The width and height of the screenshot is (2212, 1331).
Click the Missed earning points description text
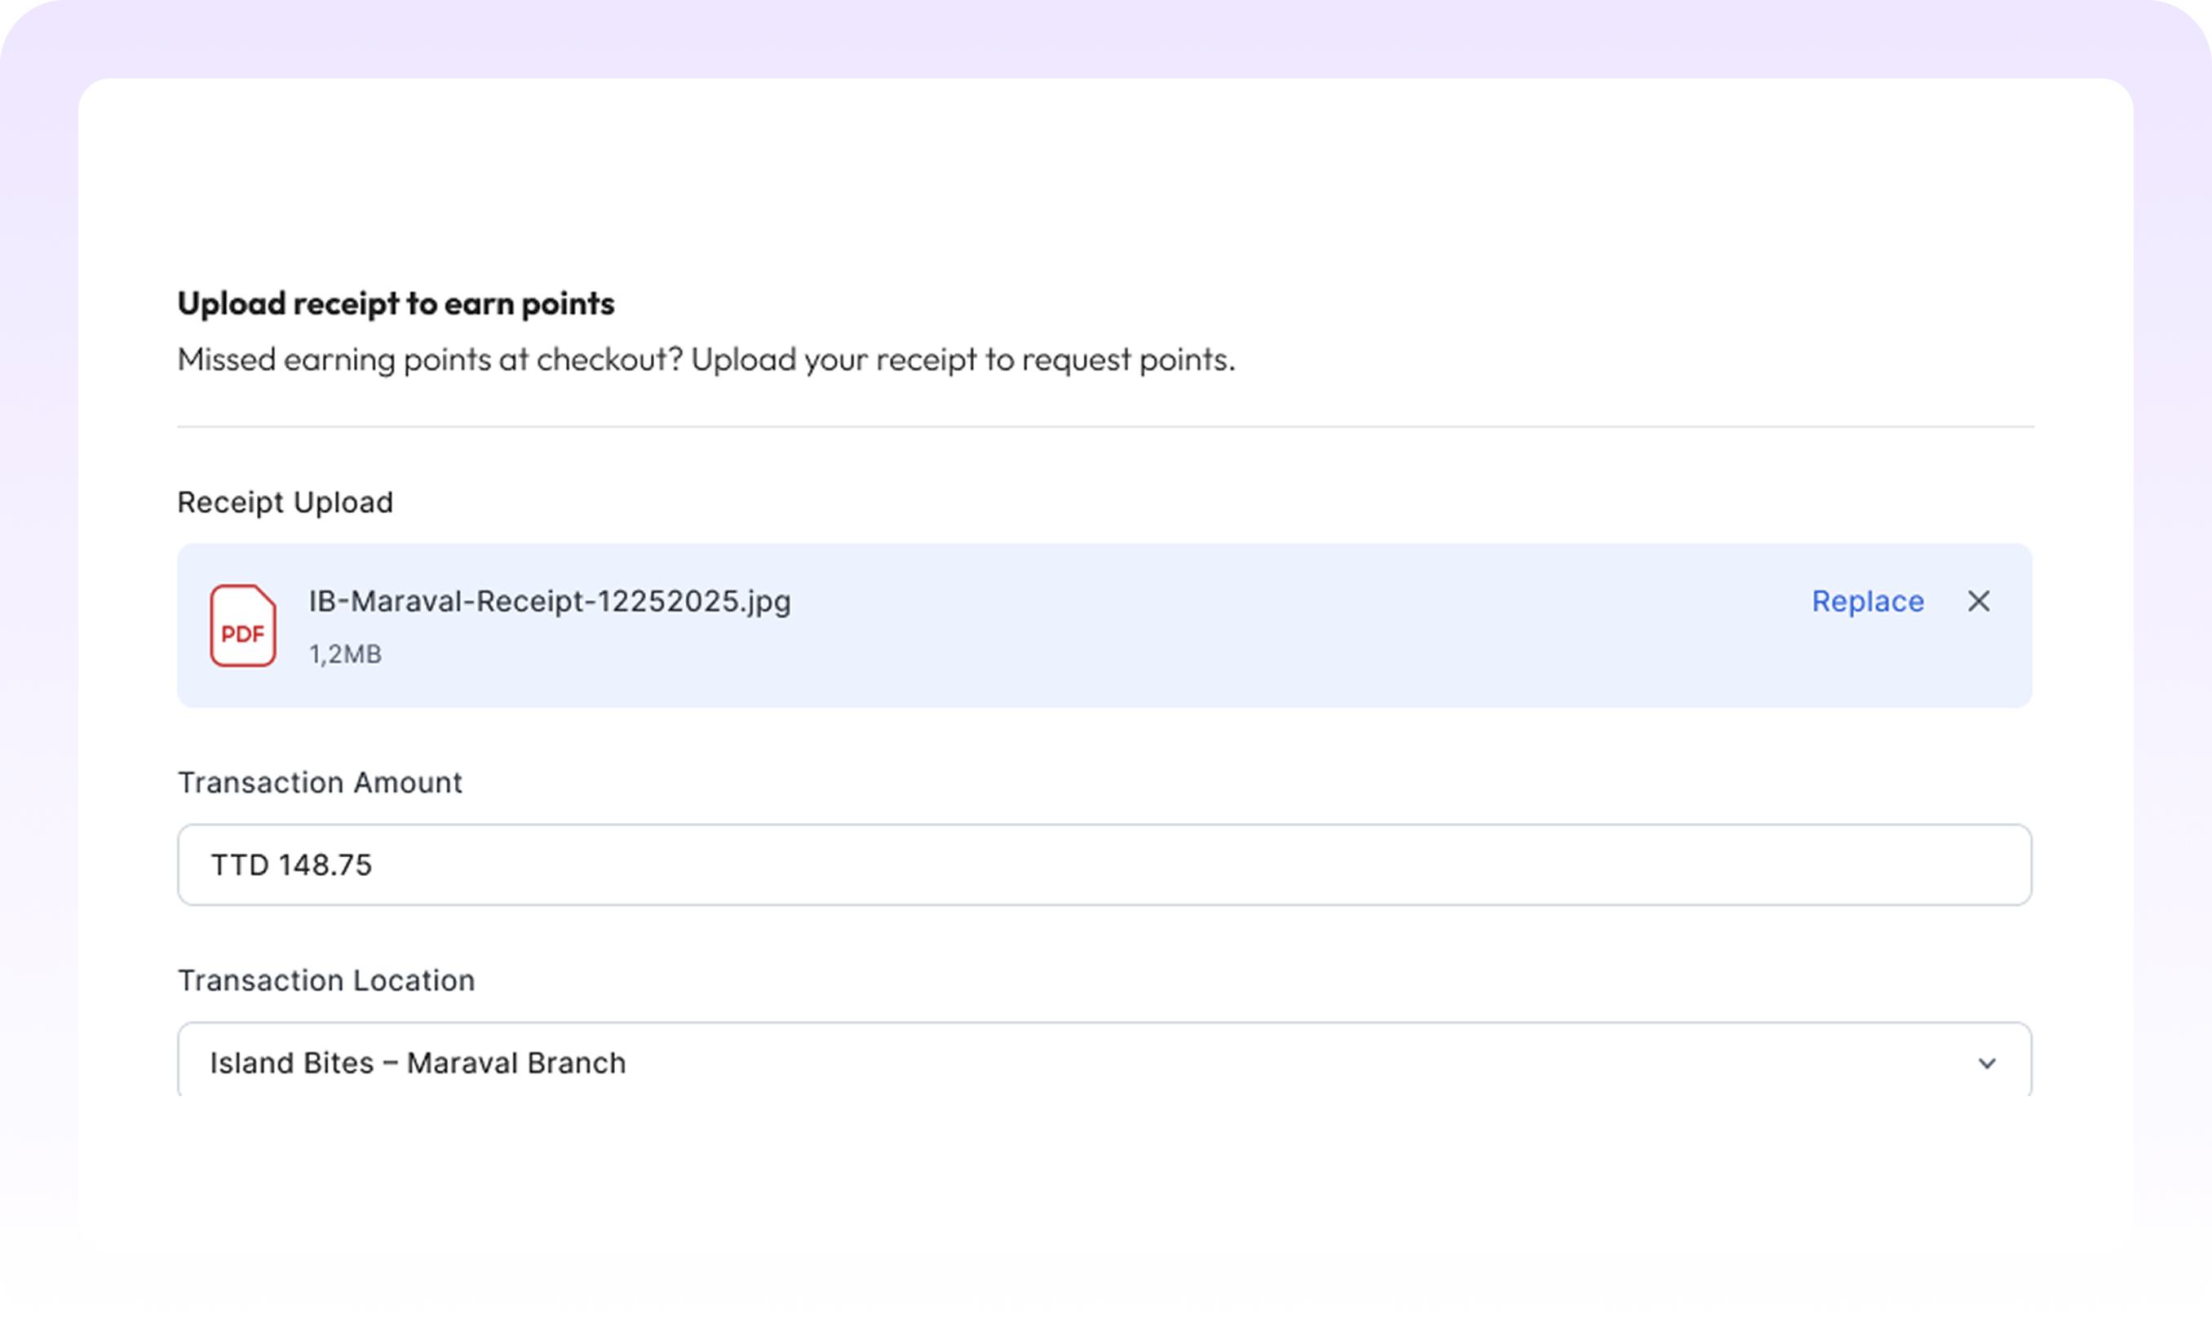705,360
